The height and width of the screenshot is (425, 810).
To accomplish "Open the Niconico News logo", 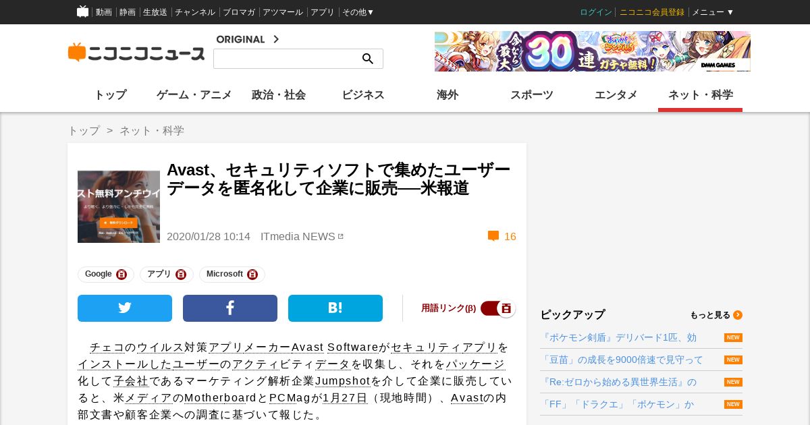I will coord(136,53).
